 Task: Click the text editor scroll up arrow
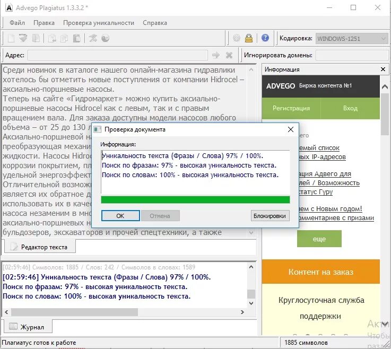pyautogui.click(x=251, y=70)
